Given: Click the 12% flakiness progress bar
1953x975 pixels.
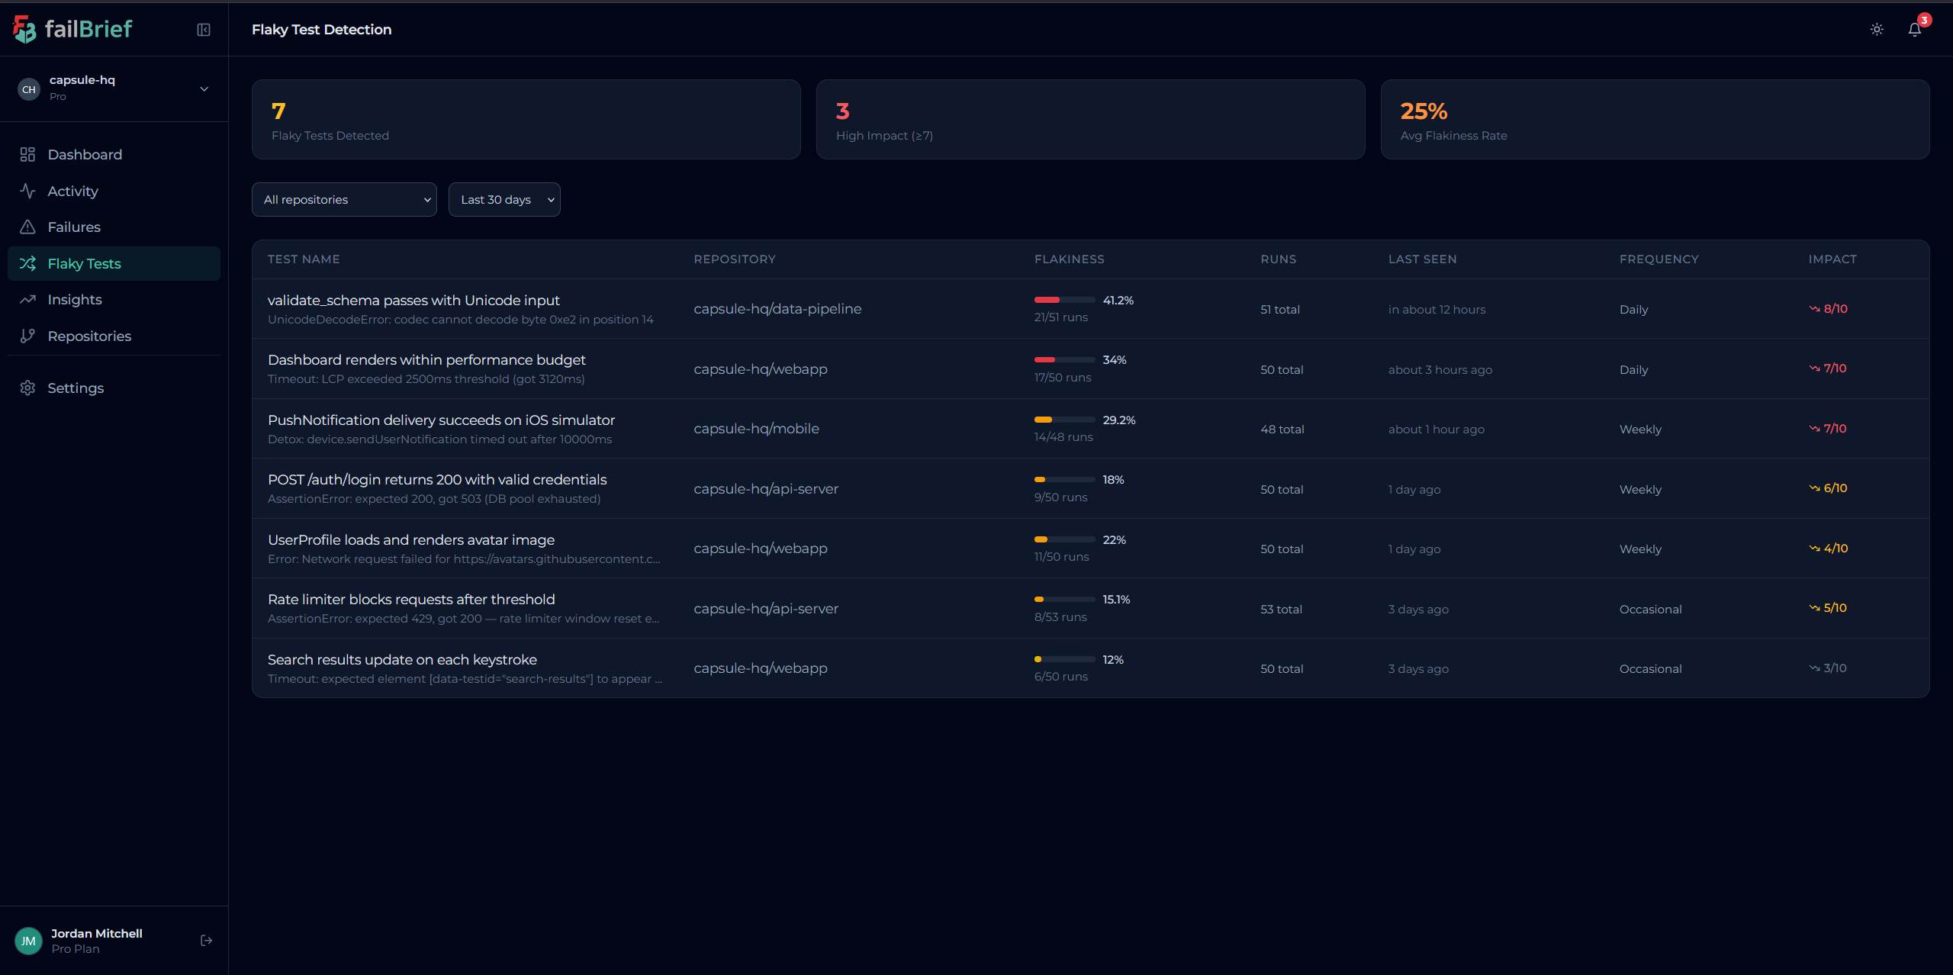Looking at the screenshot, I should 1064,659.
